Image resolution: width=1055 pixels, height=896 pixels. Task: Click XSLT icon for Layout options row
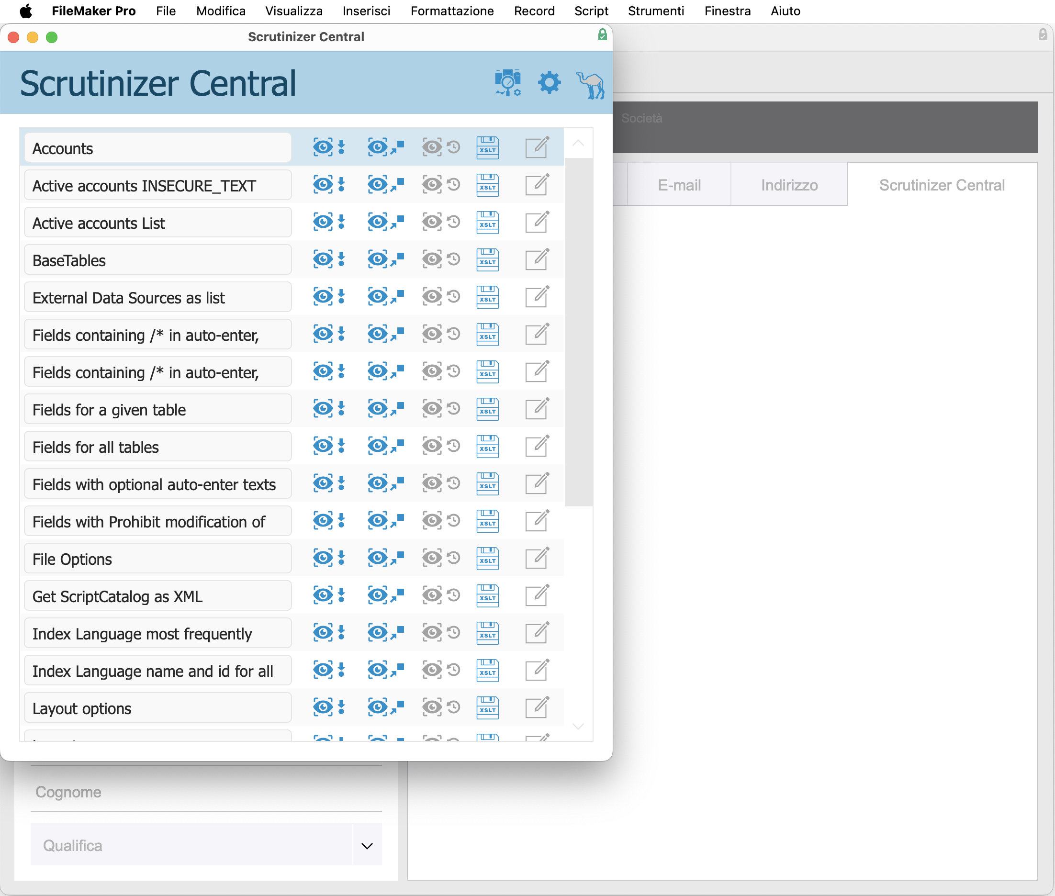pyautogui.click(x=488, y=708)
